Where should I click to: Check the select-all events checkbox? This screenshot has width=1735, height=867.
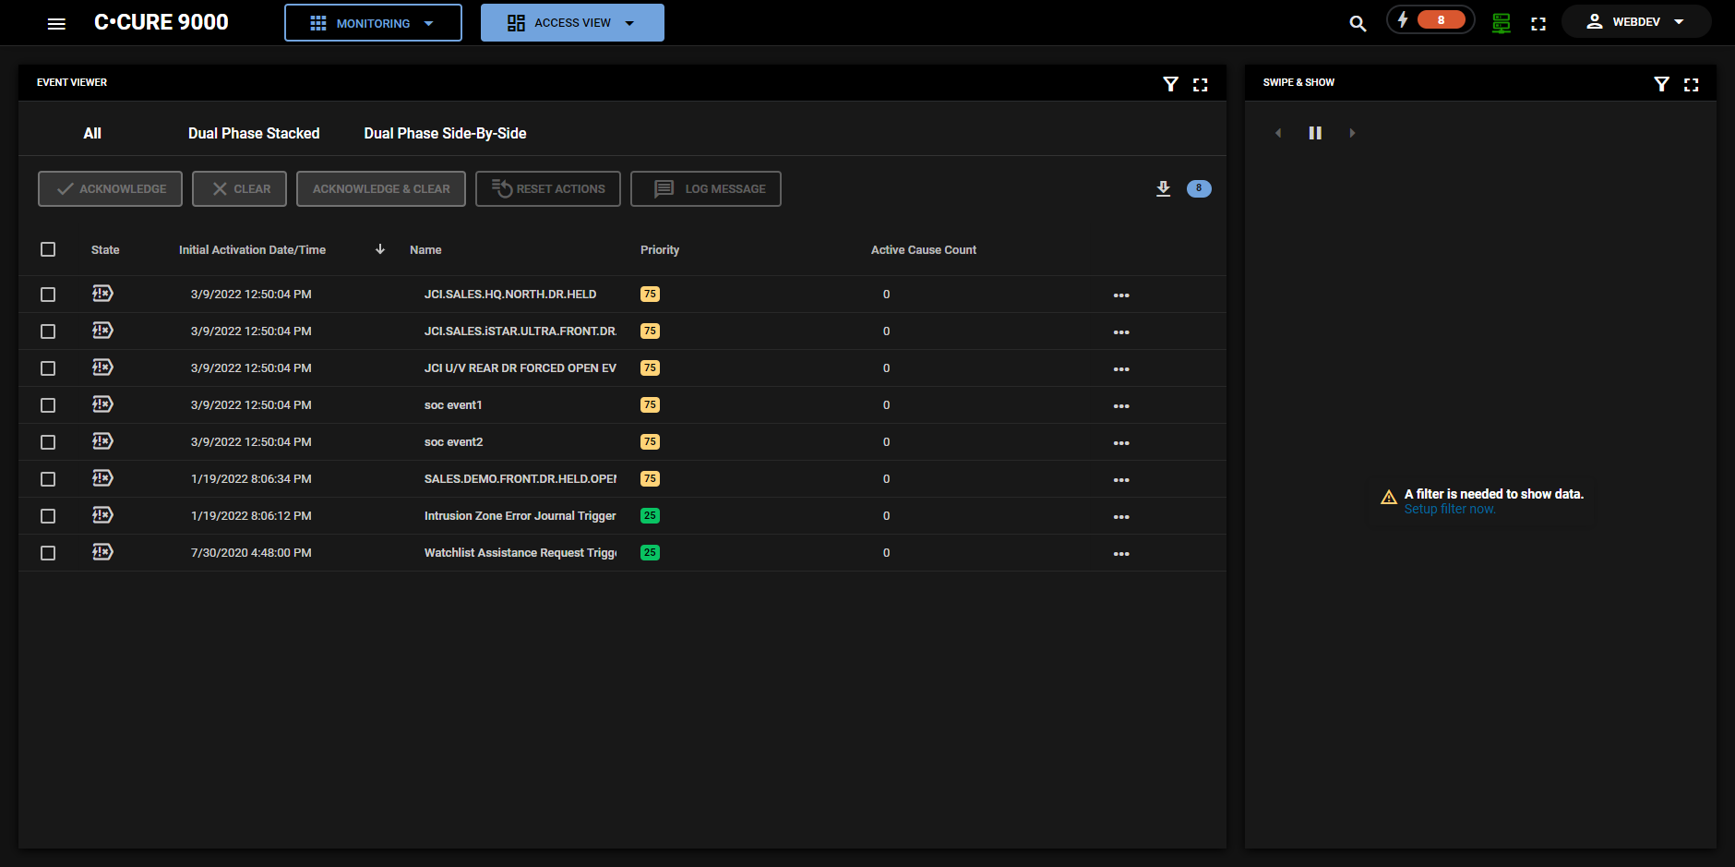coord(48,249)
